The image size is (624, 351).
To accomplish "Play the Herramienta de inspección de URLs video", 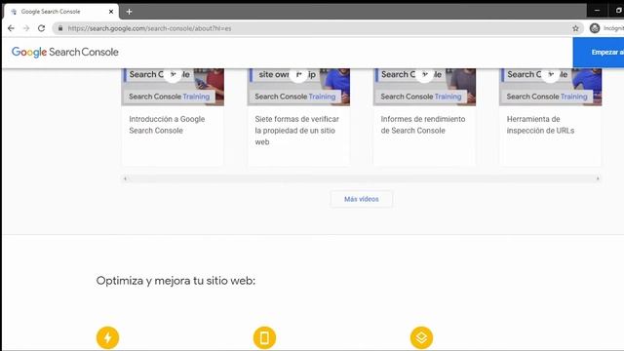I will tap(551, 75).
